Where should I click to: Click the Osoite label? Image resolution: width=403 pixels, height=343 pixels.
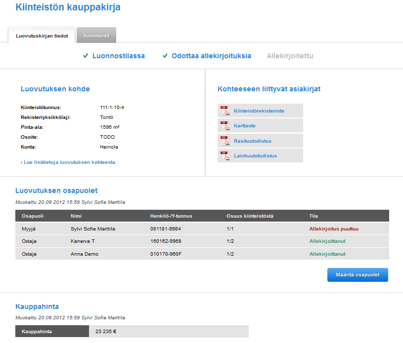pyautogui.click(x=29, y=137)
